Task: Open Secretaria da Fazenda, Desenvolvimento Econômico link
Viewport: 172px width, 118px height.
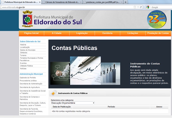Action: tap(31, 111)
